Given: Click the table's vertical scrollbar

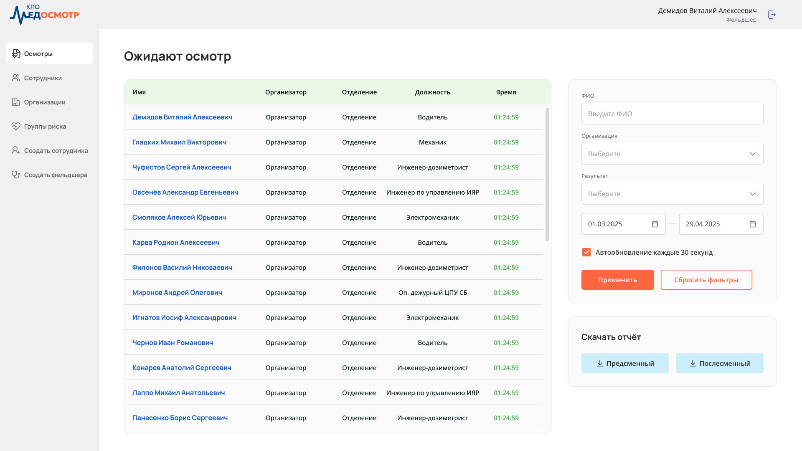Looking at the screenshot, I should [x=547, y=175].
